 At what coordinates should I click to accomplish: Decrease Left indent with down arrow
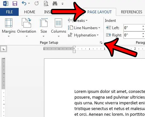143,29
